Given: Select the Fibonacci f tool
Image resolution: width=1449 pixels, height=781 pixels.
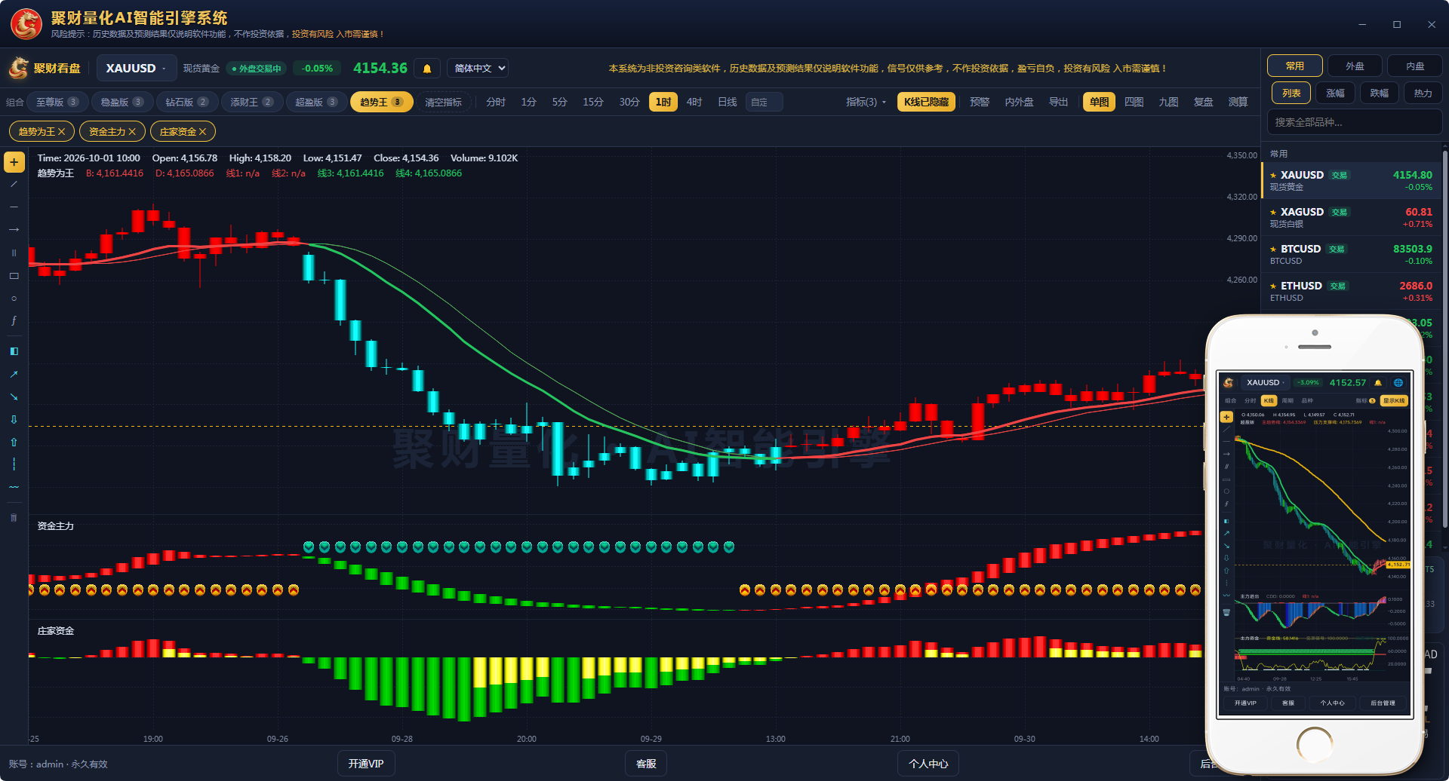Looking at the screenshot, I should click(x=14, y=321).
